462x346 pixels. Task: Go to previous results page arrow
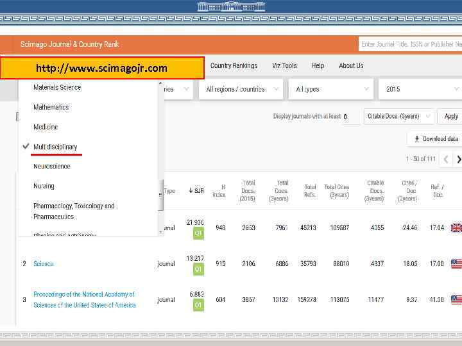[x=446, y=159]
